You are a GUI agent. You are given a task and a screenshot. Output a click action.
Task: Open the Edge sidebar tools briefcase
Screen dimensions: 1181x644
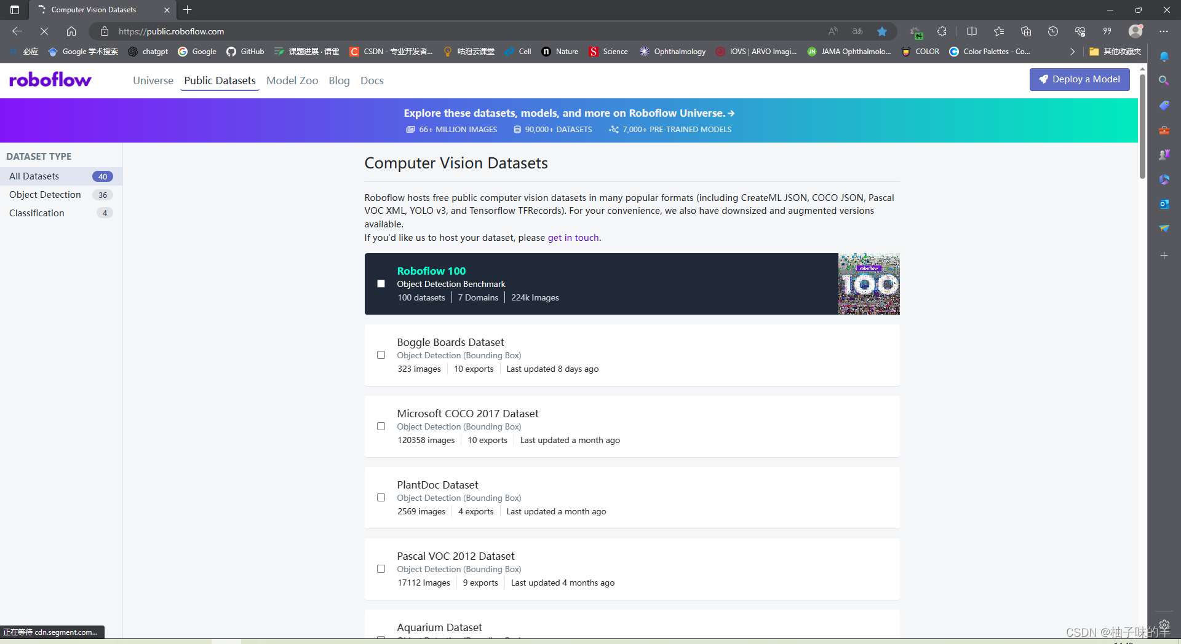(x=1164, y=130)
